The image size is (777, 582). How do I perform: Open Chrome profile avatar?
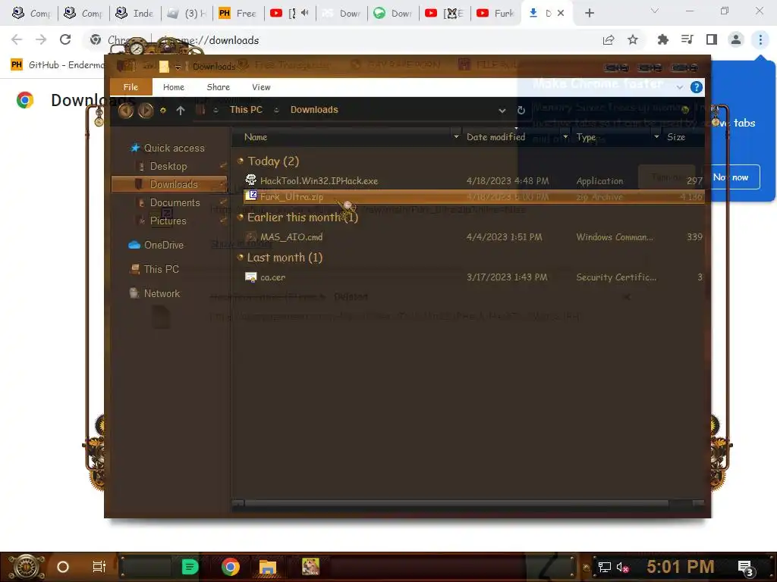pyautogui.click(x=736, y=39)
